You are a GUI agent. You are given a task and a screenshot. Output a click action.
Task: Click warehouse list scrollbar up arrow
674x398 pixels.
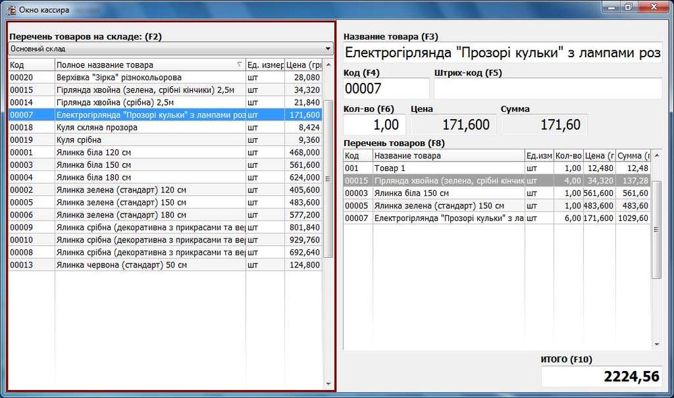(x=328, y=65)
